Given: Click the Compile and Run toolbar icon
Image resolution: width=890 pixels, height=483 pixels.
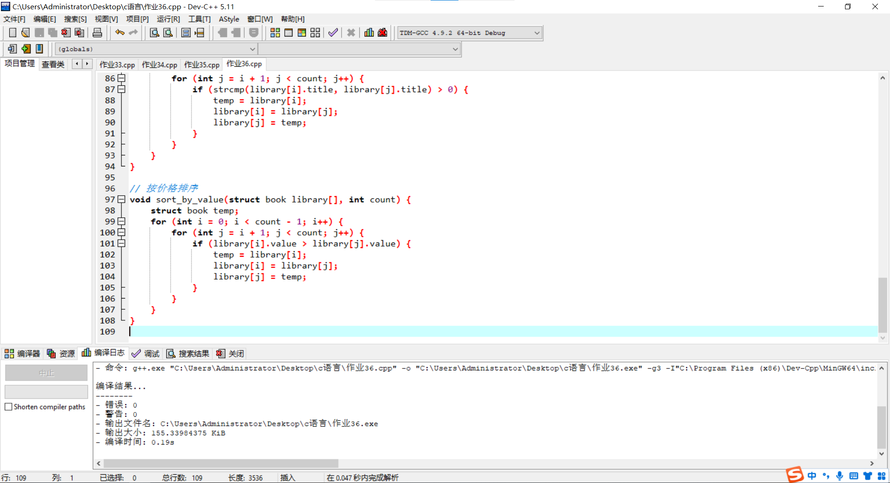Looking at the screenshot, I should tap(302, 32).
